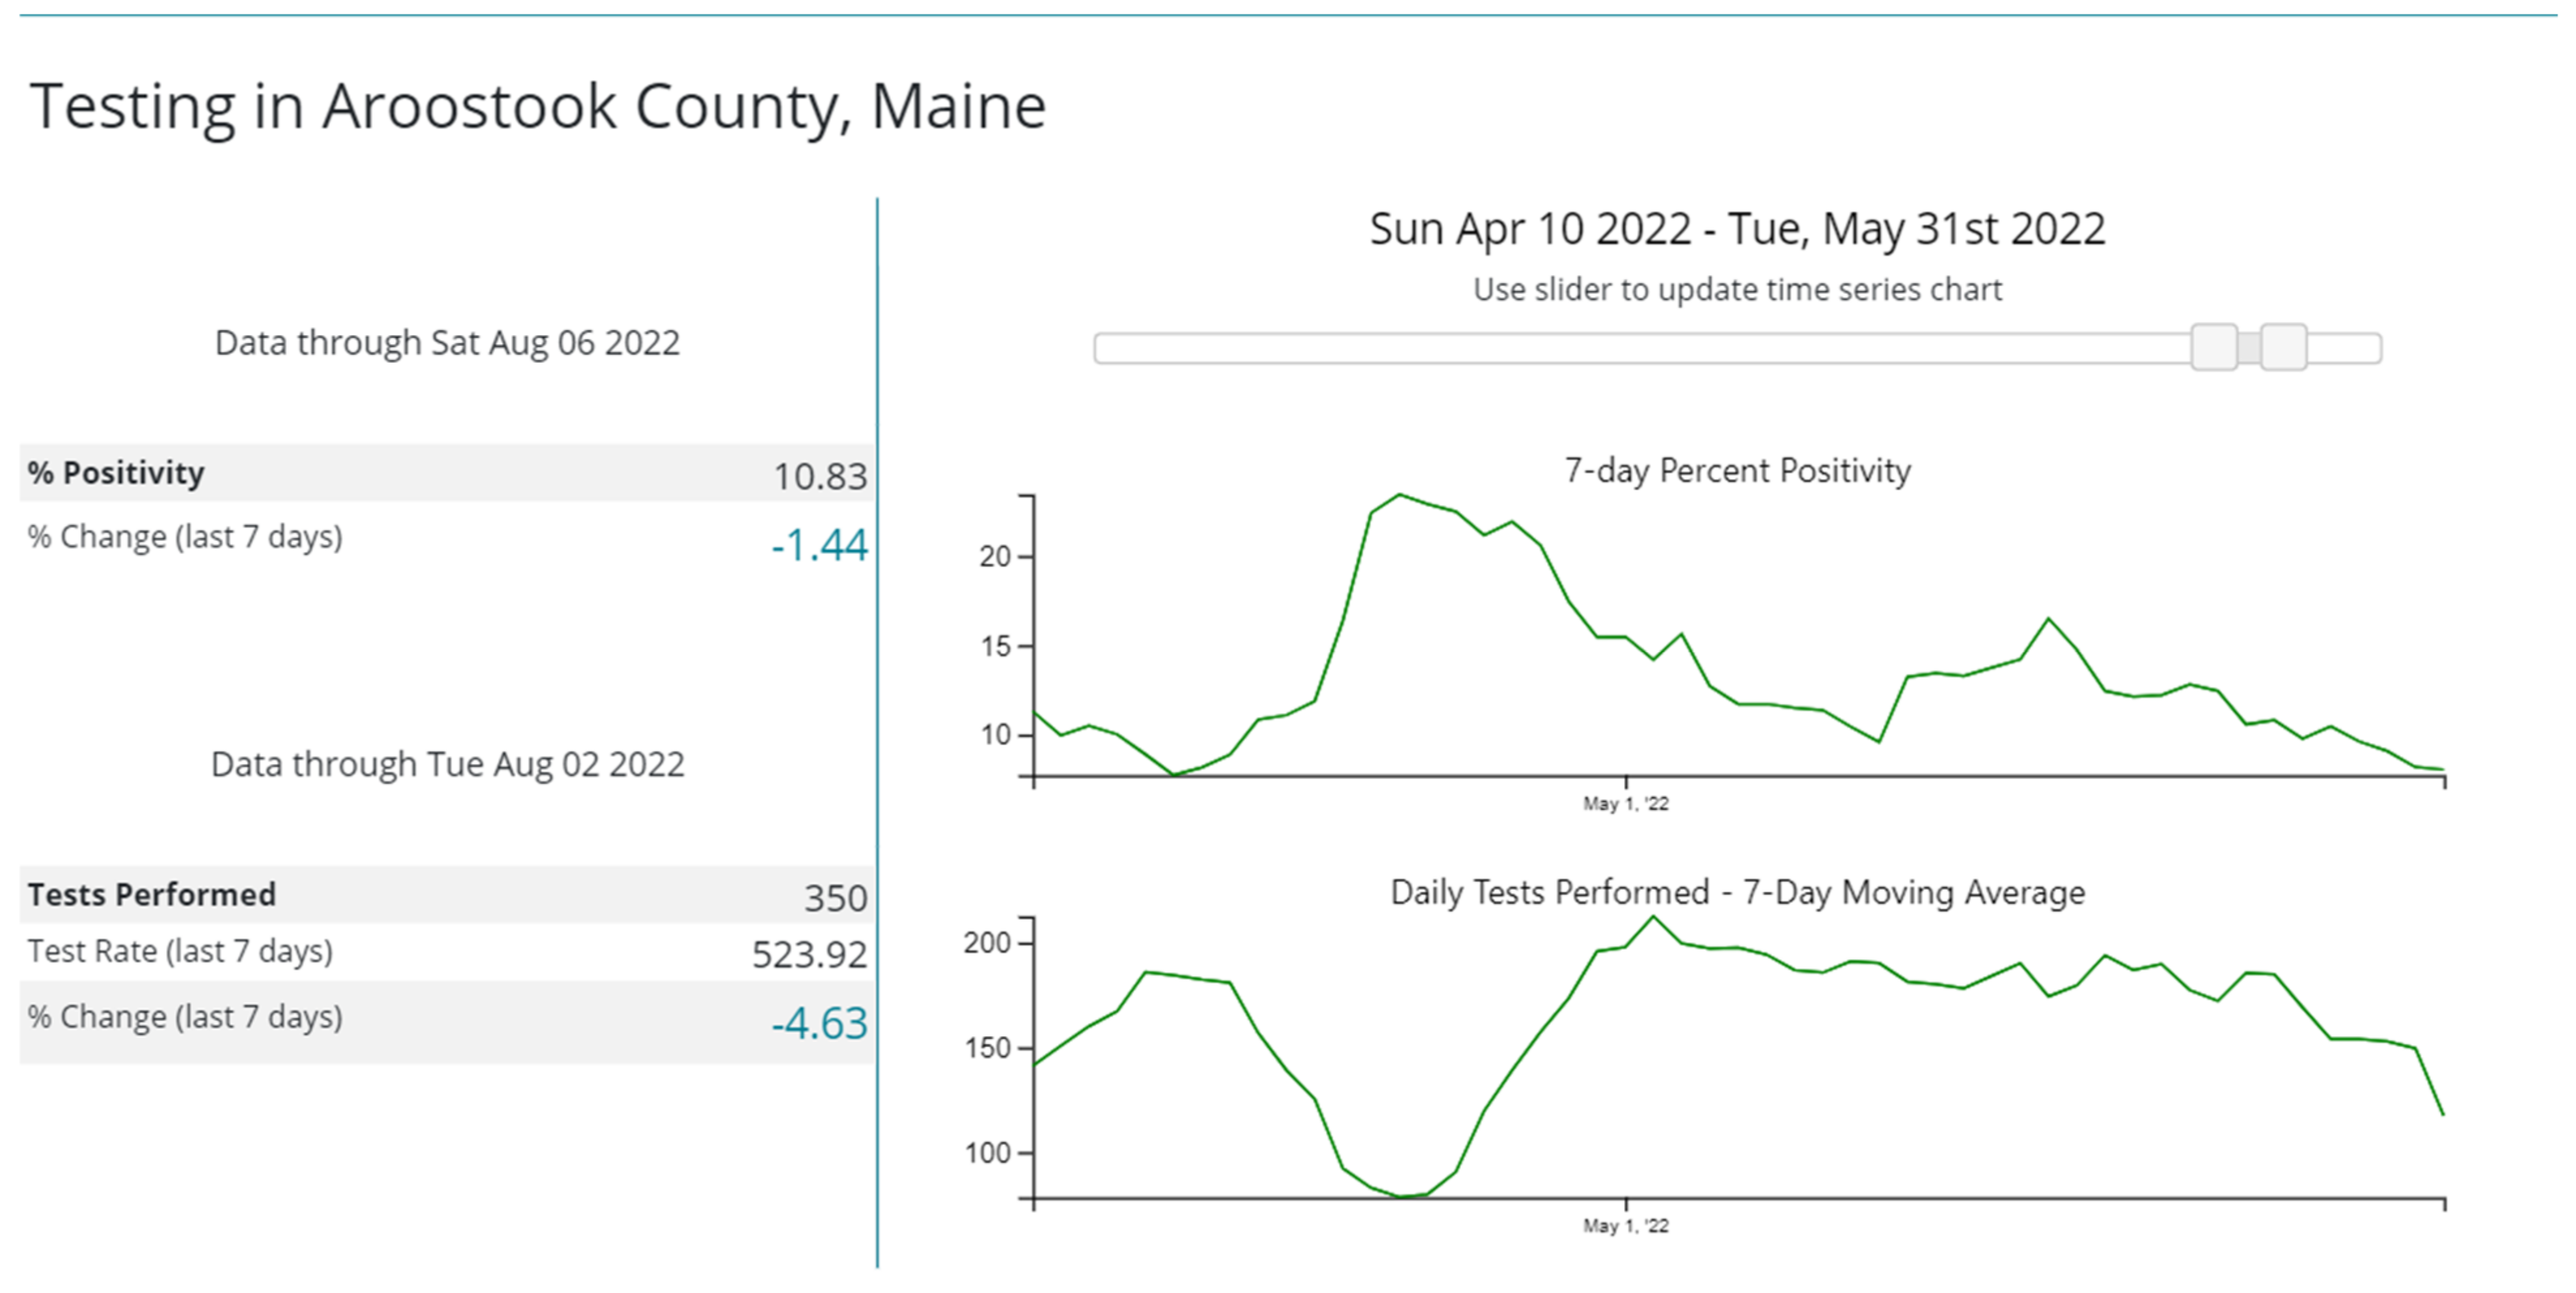The image size is (2576, 1293).
Task: Click the % Positivity value 10.83
Action: point(819,477)
